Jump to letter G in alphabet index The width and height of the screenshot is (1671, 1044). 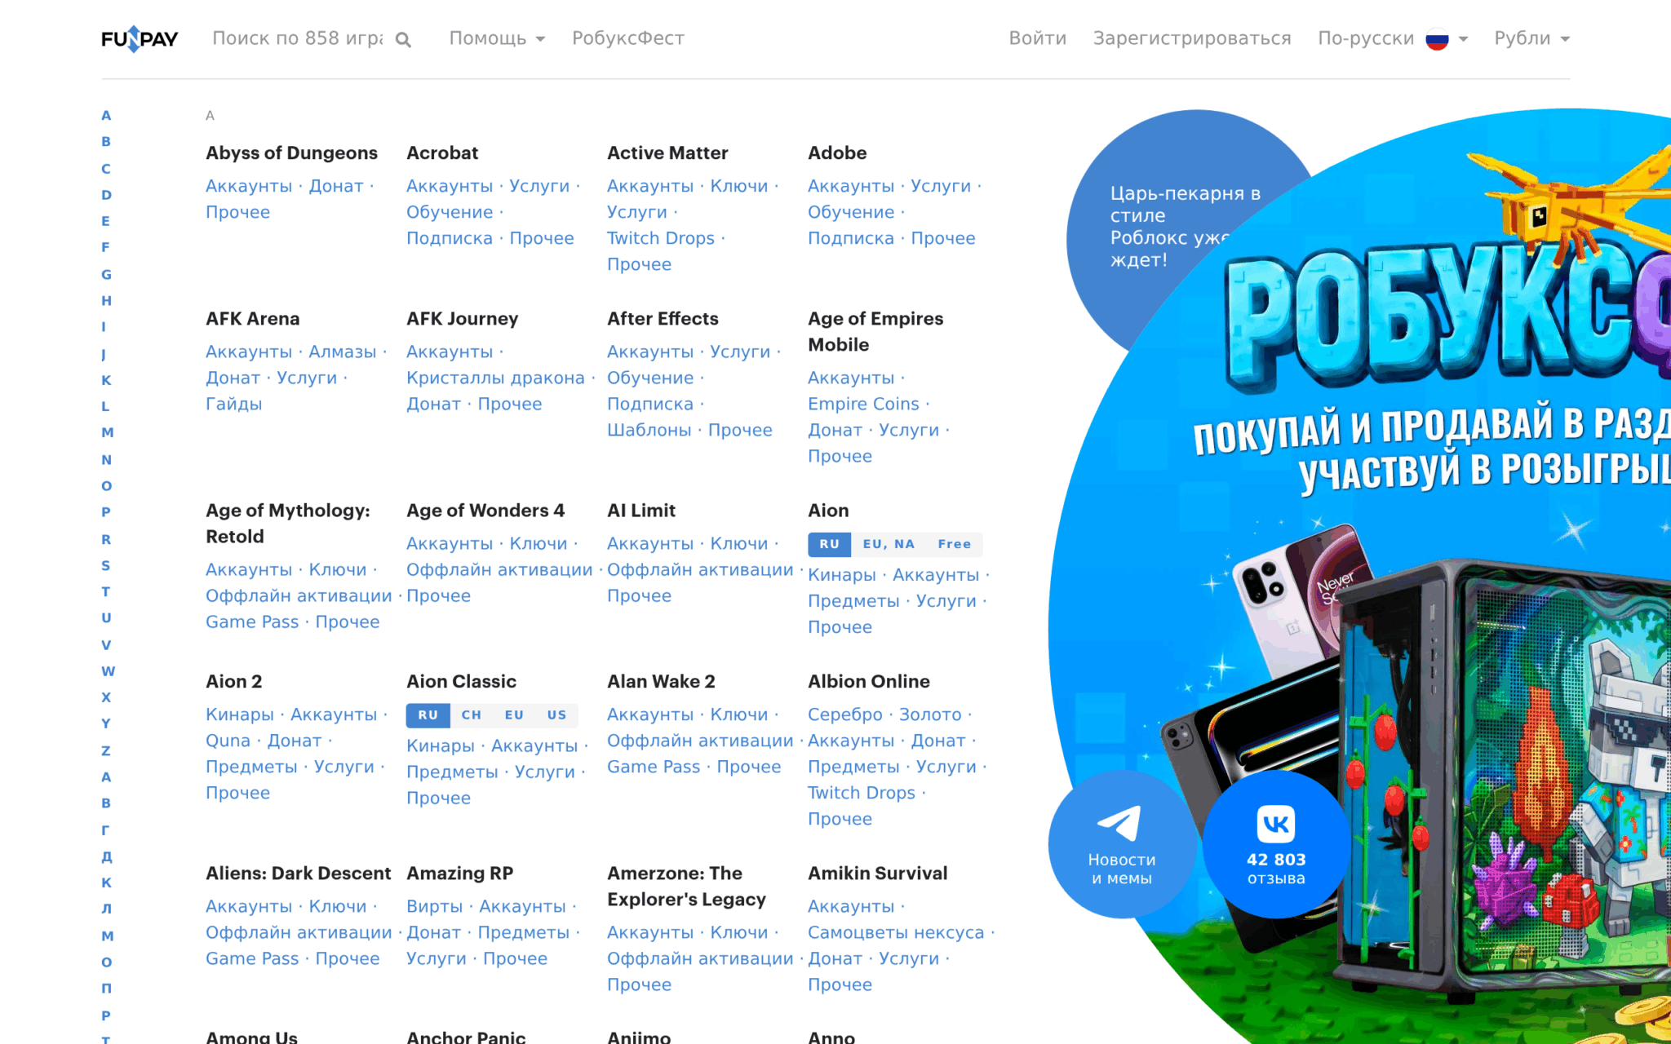[106, 274]
